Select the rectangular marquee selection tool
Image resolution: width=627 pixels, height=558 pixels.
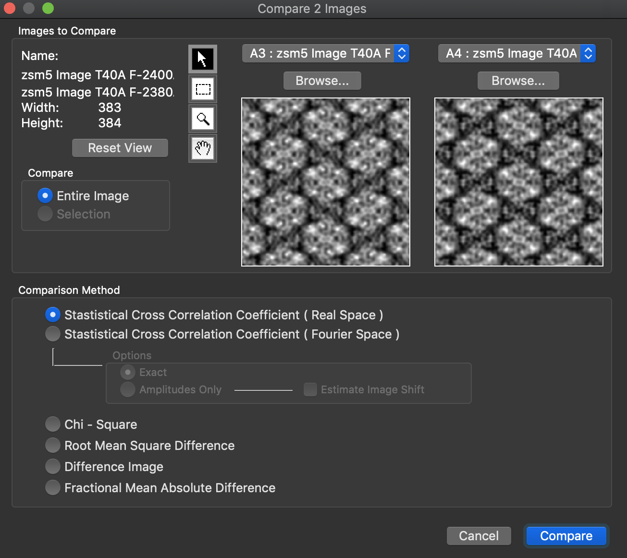point(202,89)
